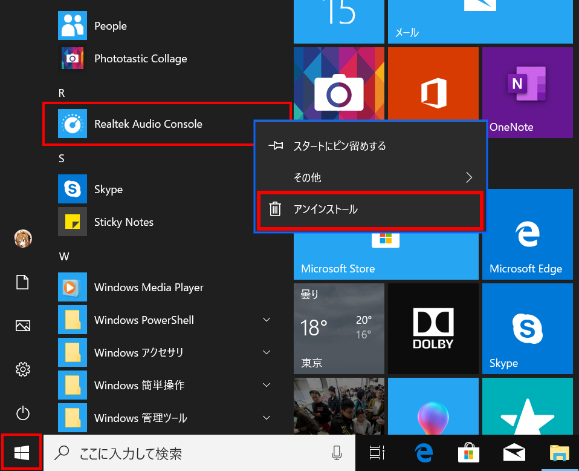
Task: Expand Windows 管理ツール folder chevron
Action: (x=267, y=418)
